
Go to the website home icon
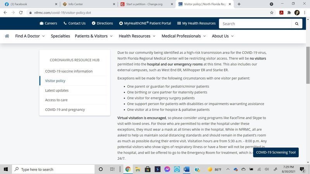pyautogui.click(x=7, y=36)
